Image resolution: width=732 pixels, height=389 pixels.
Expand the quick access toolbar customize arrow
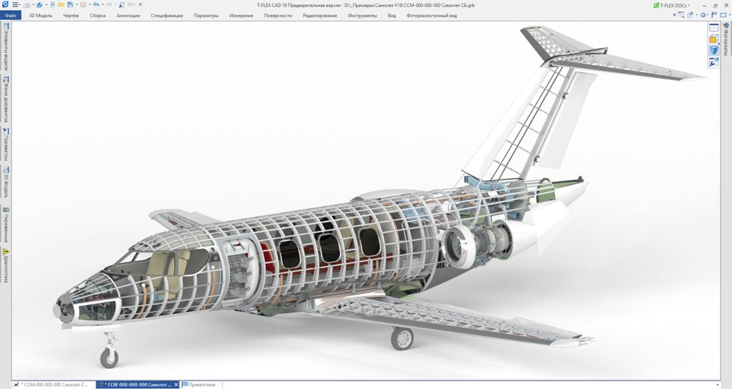[x=140, y=5]
